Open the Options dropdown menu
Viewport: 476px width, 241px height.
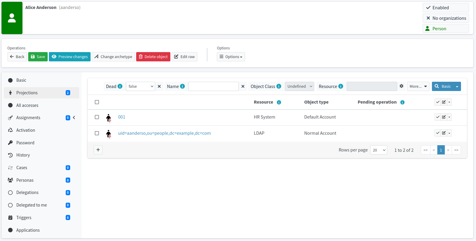pyautogui.click(x=231, y=57)
